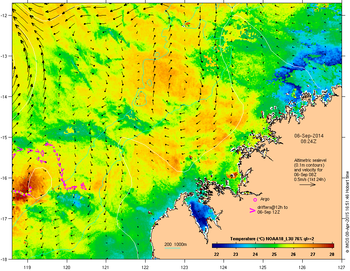The height and width of the screenshot is (271, 350).
Task: Click the latitude axis label -18
Action: click(x=4, y=259)
